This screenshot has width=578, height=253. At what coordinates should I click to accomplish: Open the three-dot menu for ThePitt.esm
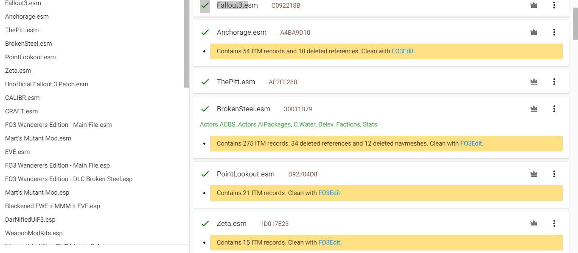coord(554,82)
